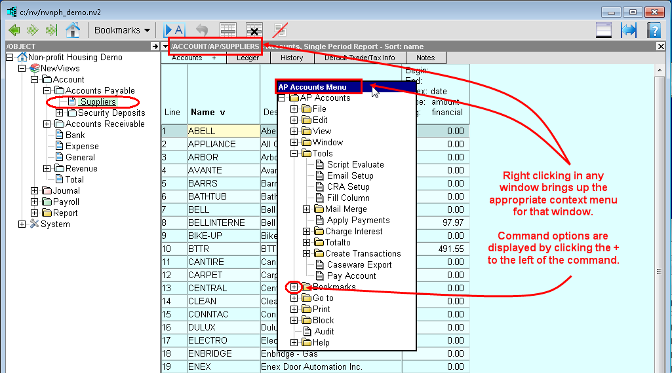Screen dimensions: 672x373
Task: Switch to the Ledger tab
Action: [248, 58]
